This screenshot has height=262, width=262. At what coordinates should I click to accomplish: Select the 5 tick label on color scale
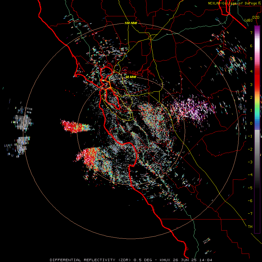pos(251,59)
